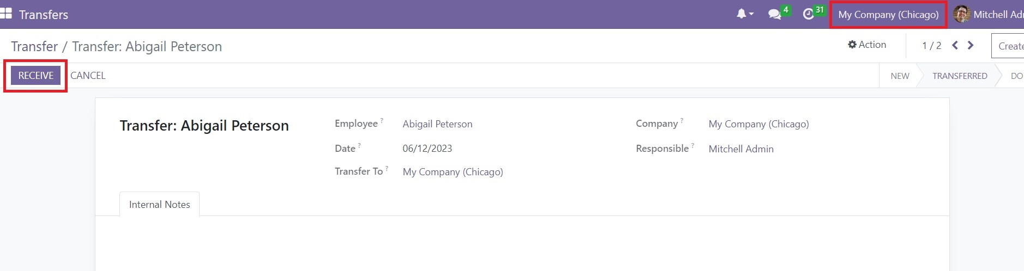Viewport: 1024px width, 271px height.
Task: Open the Action gear menu
Action: (x=867, y=45)
